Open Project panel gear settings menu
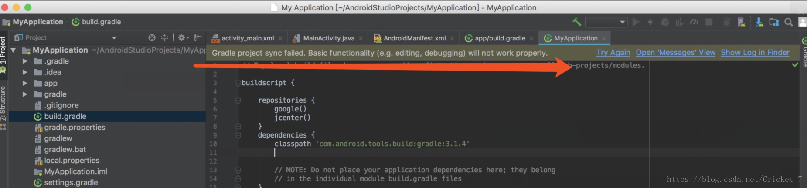Screen dimensions: 807x188 click(x=183, y=37)
